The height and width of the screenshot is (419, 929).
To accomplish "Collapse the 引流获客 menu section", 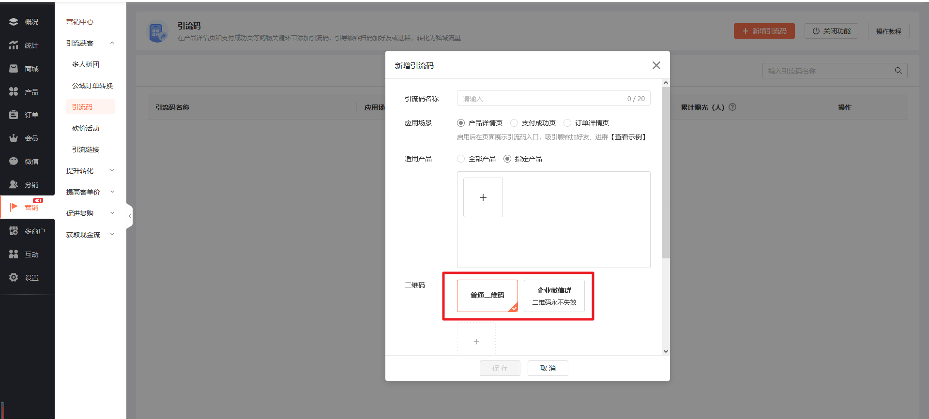I will click(112, 43).
